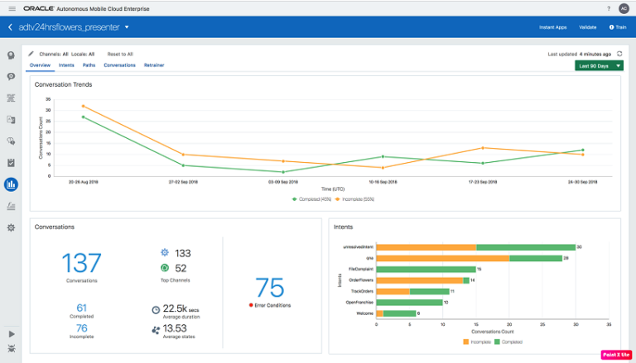Go back using the left chevron arrow
Image resolution: width=636 pixels, height=363 pixels.
click(10, 27)
